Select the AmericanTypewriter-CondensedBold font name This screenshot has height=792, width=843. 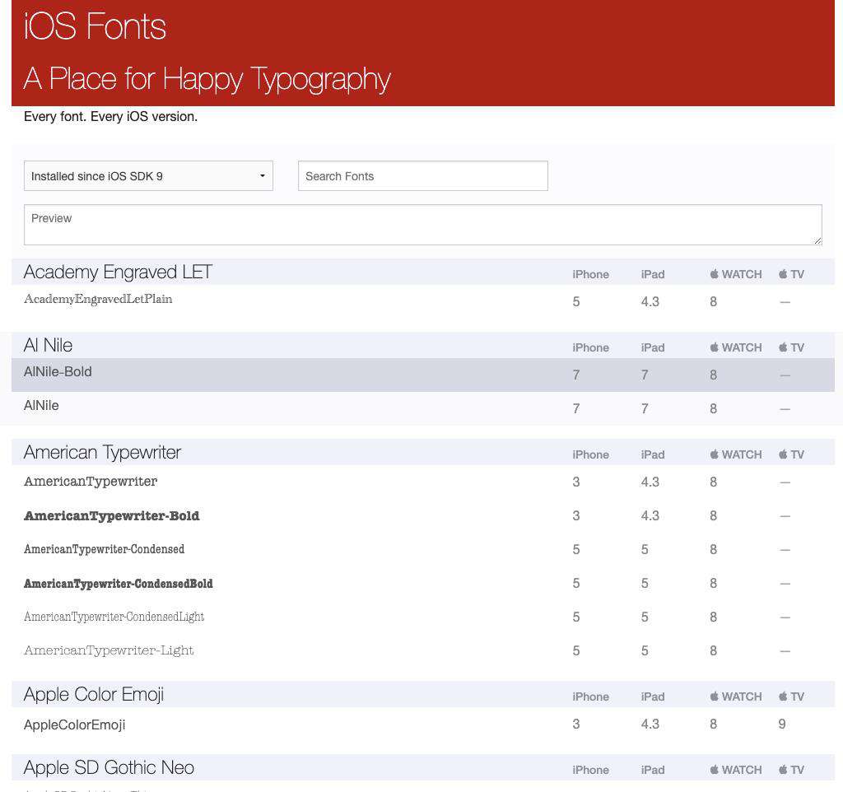(119, 584)
